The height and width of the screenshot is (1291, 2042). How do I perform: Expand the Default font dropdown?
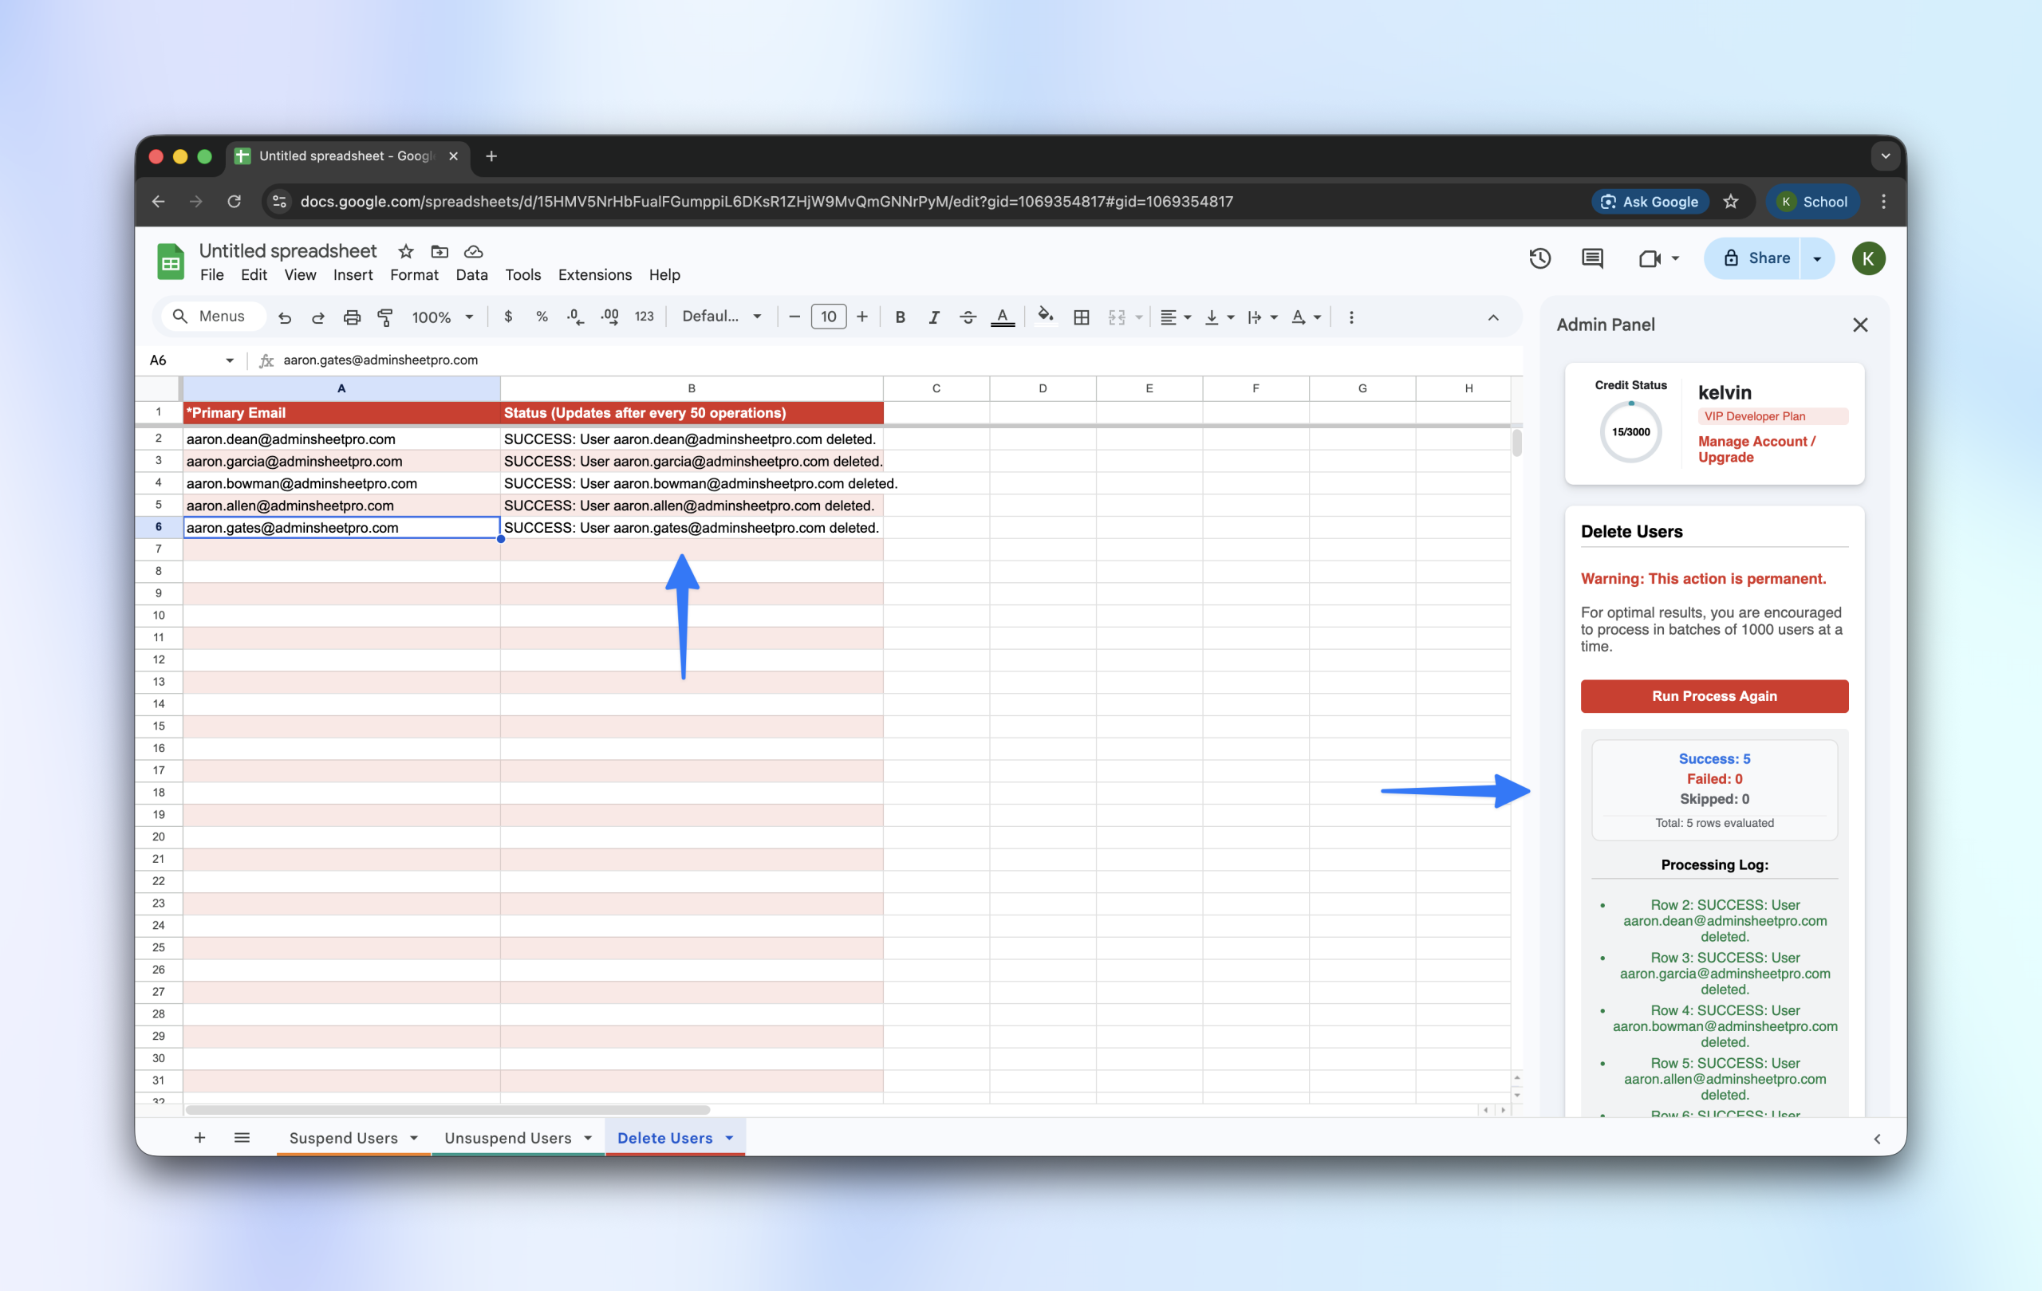click(722, 317)
